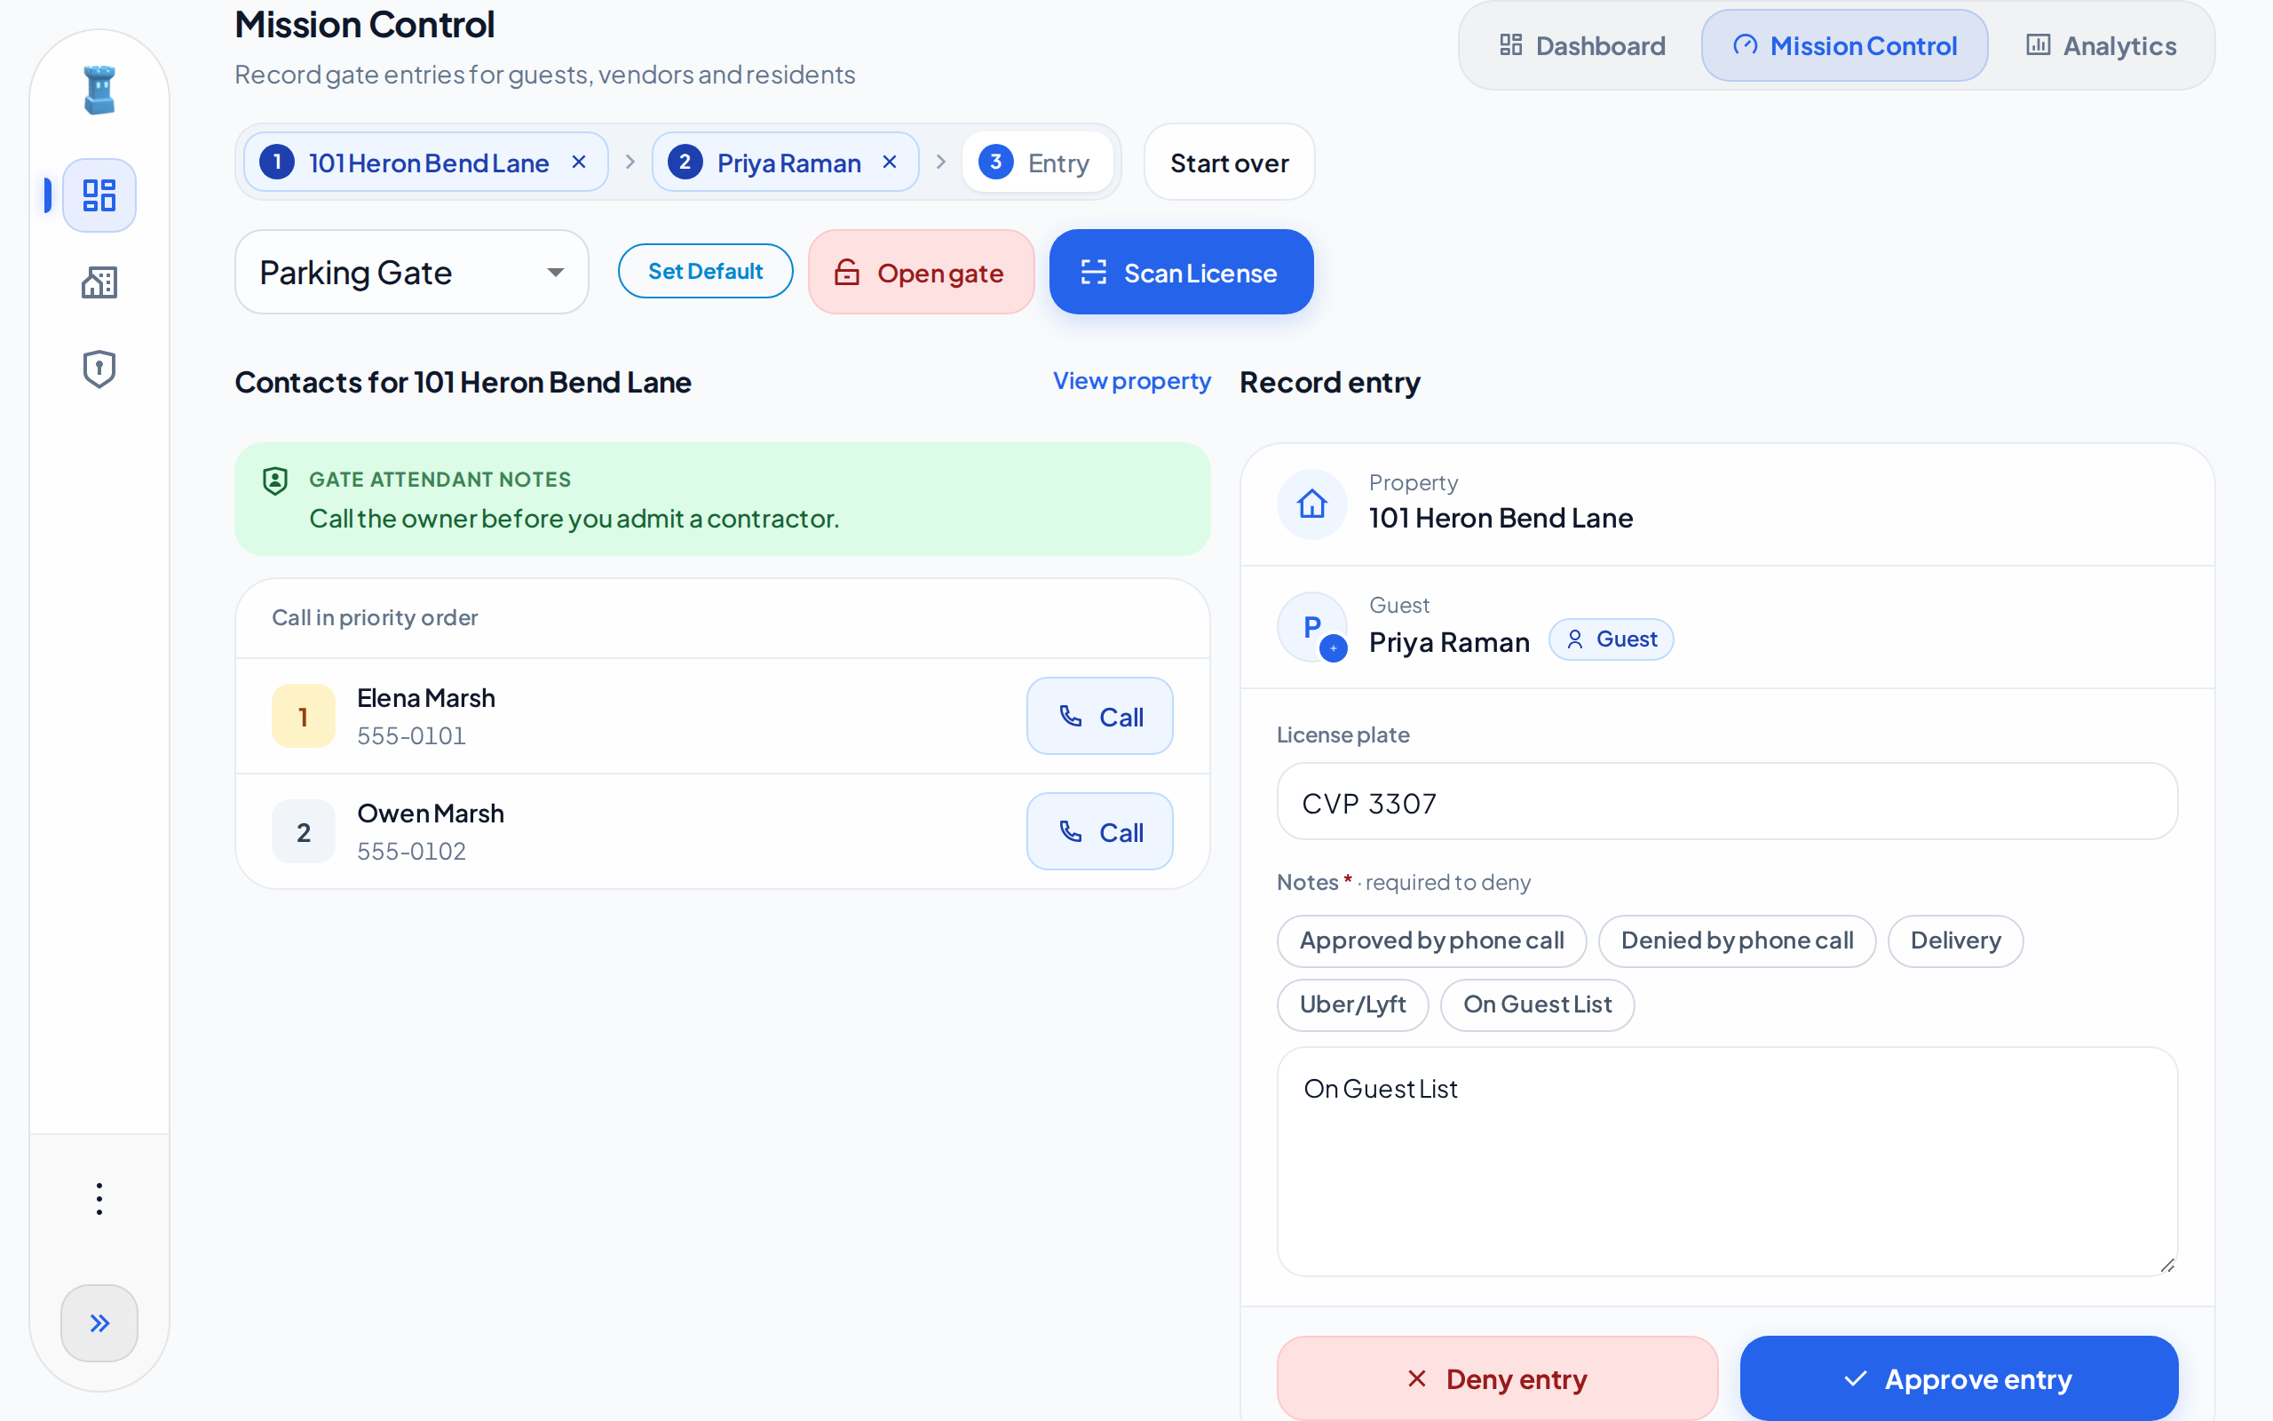
Task: Open the View property link
Action: coord(1131,381)
